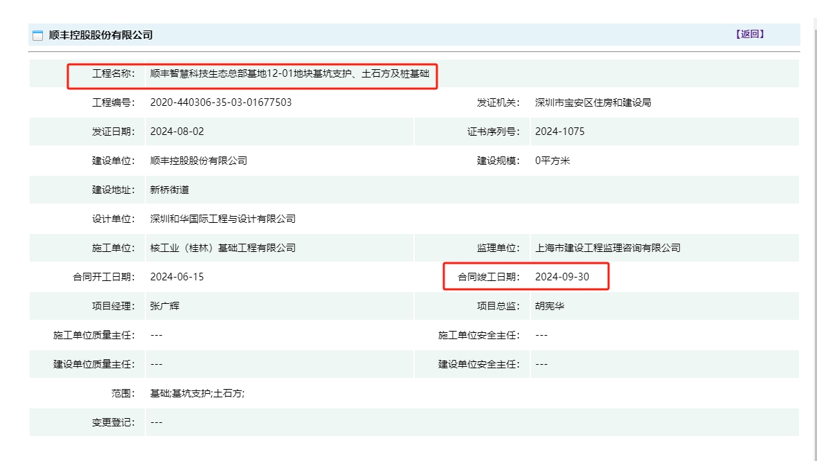Click the construction address 新桥街道
This screenshot has height=461, width=817.
pyautogui.click(x=170, y=190)
